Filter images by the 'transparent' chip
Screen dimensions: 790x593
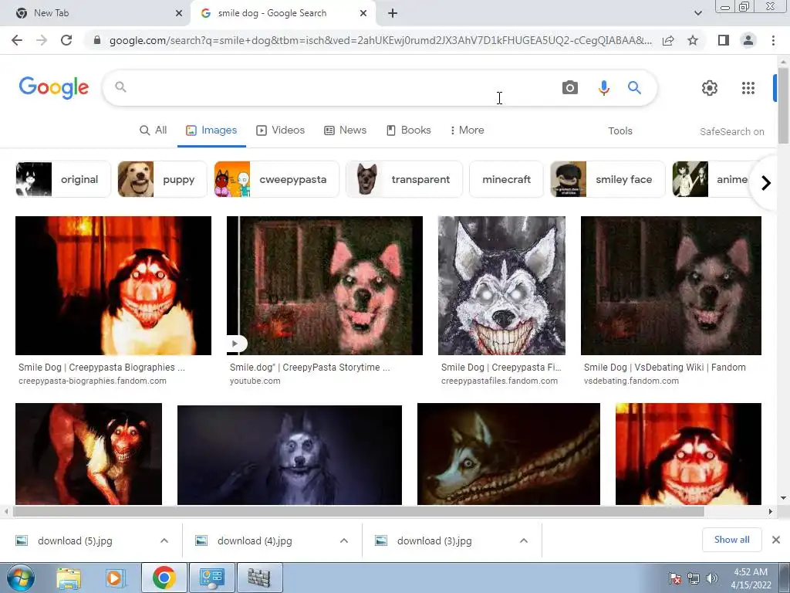click(x=404, y=179)
